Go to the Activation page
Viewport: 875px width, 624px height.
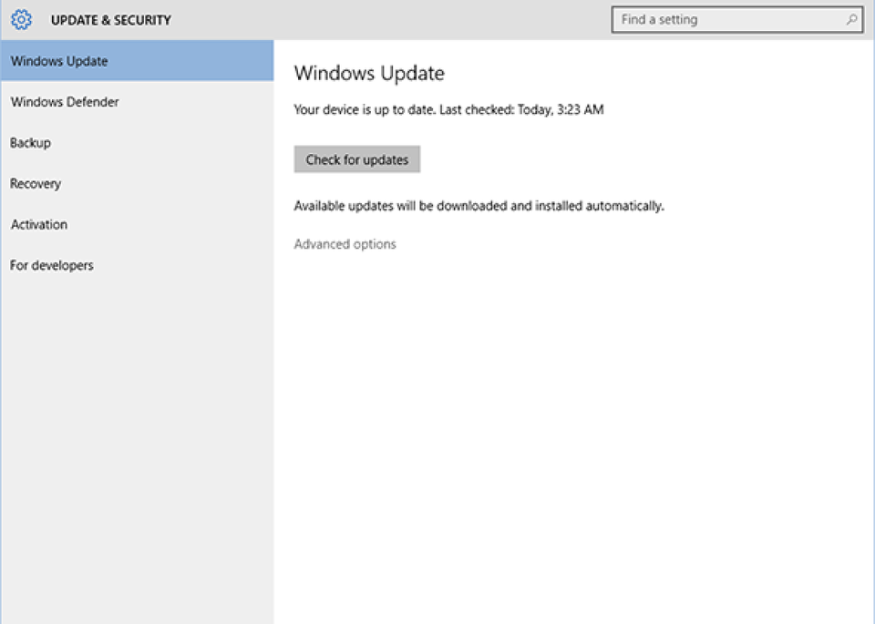pos(38,224)
